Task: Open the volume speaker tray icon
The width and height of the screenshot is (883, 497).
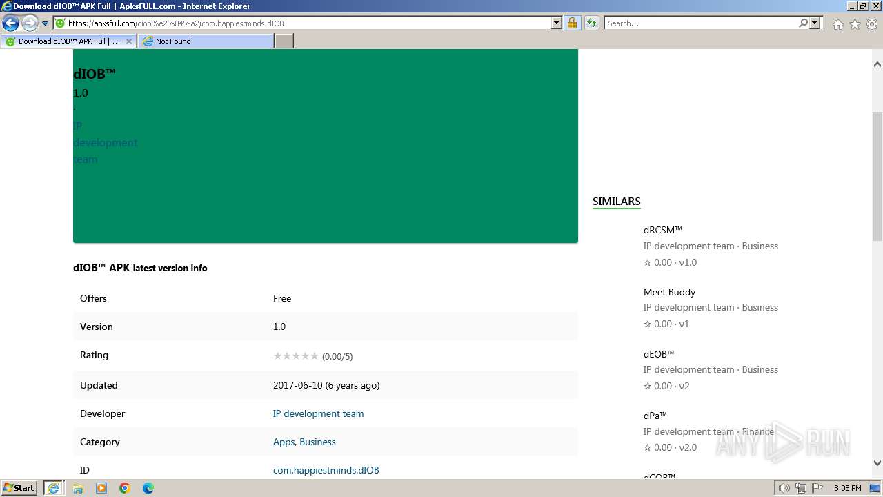Action: pyautogui.click(x=784, y=488)
